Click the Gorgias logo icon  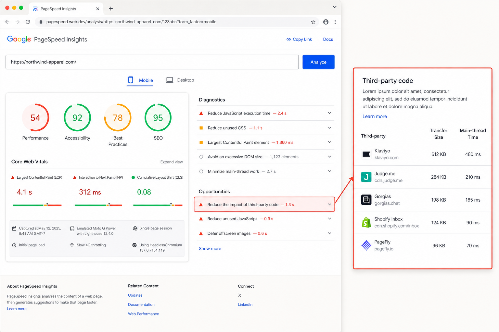366,200
